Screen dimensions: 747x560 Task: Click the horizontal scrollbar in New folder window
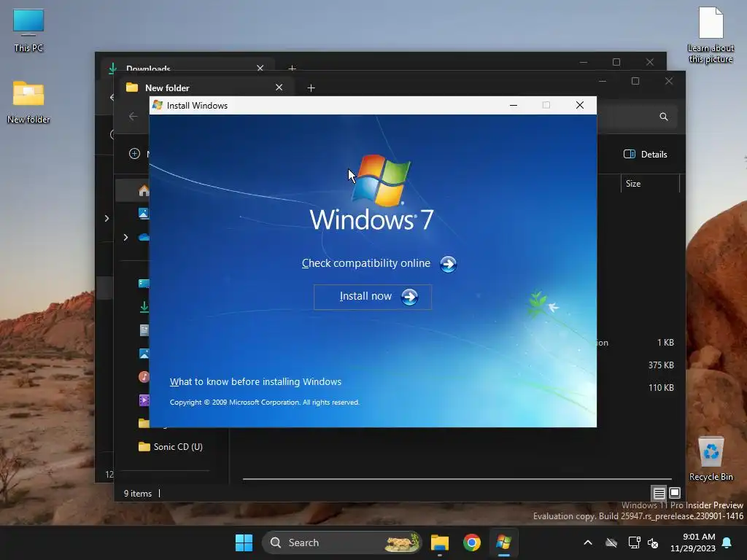pyautogui.click(x=457, y=478)
